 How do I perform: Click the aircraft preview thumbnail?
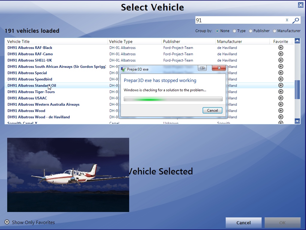pyautogui.click(x=68, y=175)
